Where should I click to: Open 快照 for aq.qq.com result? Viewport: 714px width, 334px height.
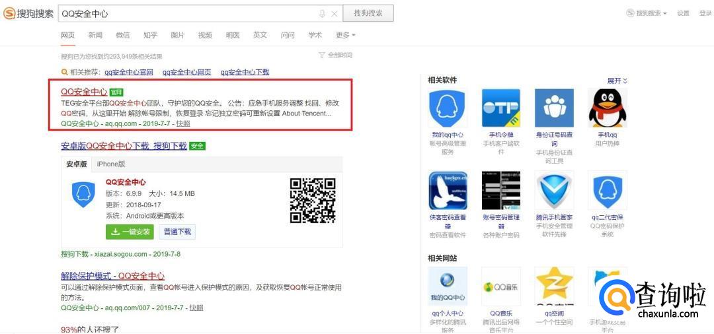pos(184,123)
